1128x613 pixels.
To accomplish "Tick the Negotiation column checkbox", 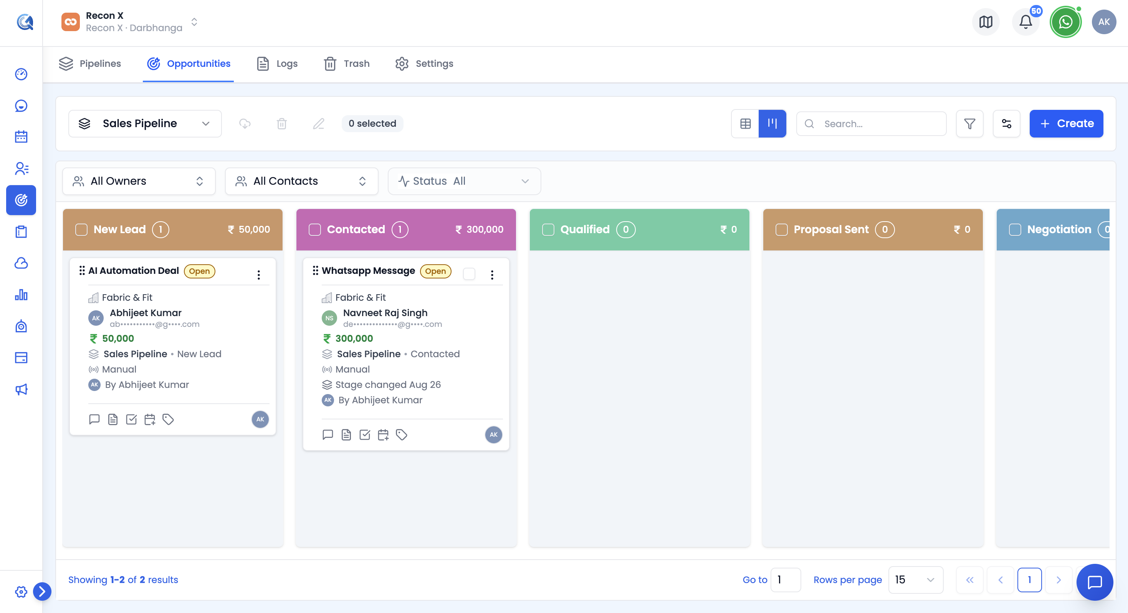I will [x=1015, y=230].
